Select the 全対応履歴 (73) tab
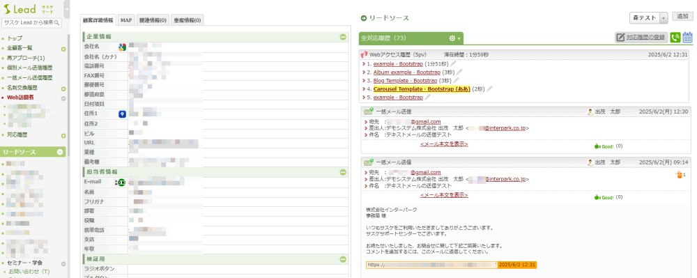The image size is (697, 278). point(411,38)
